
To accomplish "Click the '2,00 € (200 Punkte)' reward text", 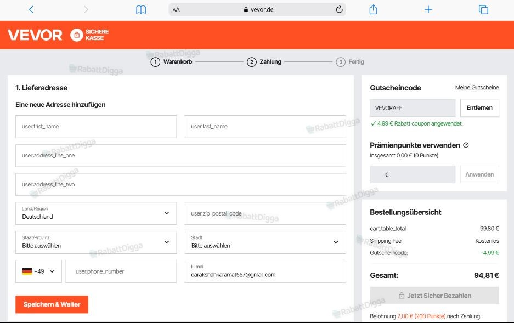I will tap(421, 316).
